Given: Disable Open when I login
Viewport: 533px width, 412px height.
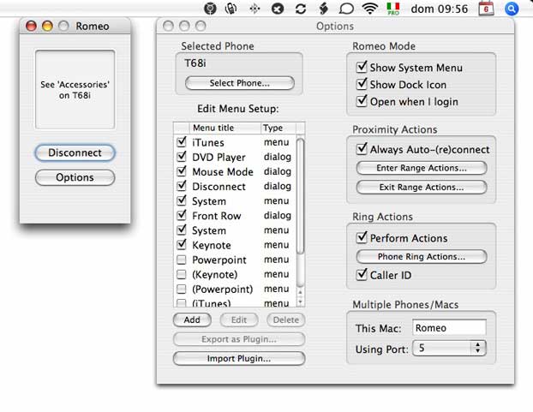Looking at the screenshot, I should (x=362, y=101).
